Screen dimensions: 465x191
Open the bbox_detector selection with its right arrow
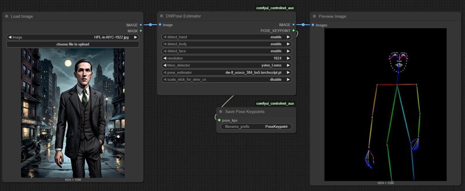point(288,65)
